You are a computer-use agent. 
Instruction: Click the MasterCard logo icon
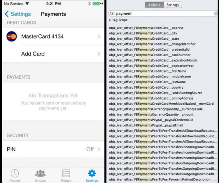pyautogui.click(x=12, y=36)
